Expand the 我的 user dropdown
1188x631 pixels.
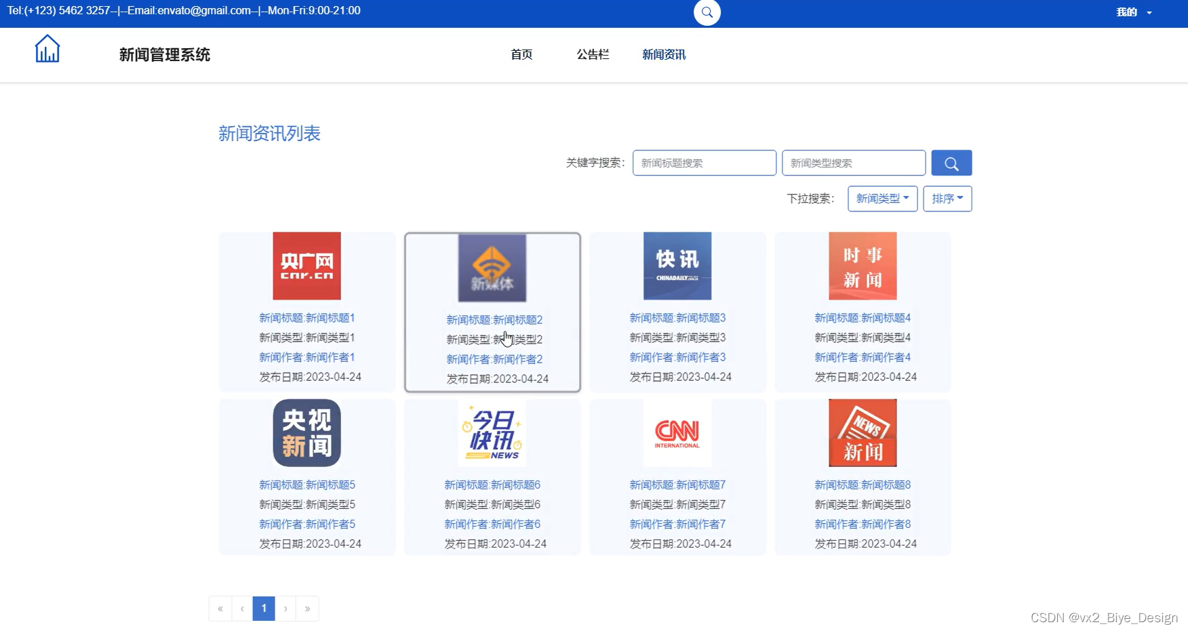pos(1134,12)
